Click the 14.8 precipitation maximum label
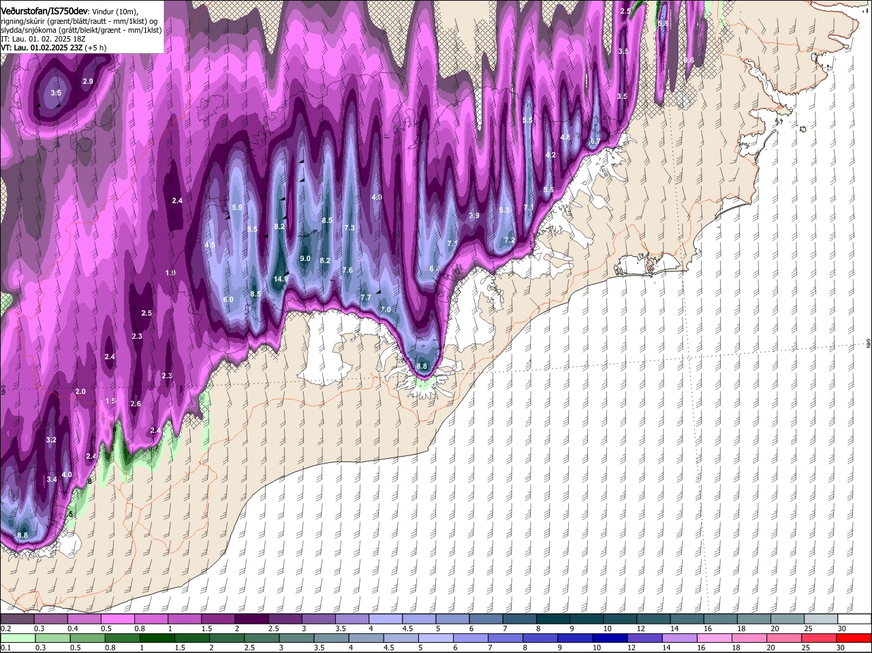Screen dimensions: 872x653 281,279
